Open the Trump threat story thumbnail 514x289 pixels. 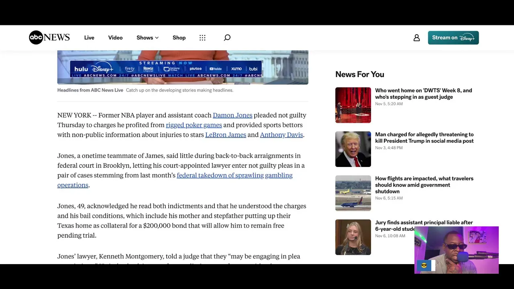click(x=353, y=149)
